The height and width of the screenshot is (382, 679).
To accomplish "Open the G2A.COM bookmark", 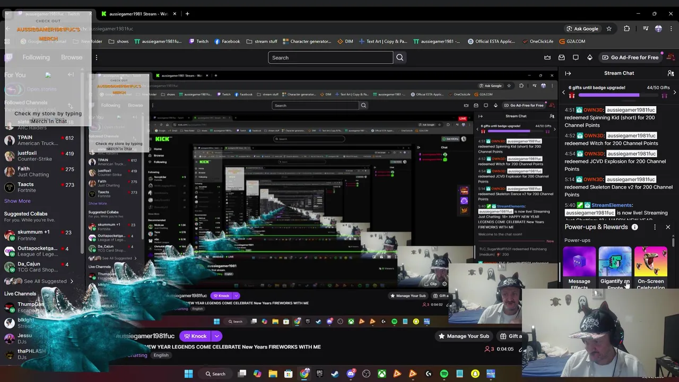I will point(571,41).
